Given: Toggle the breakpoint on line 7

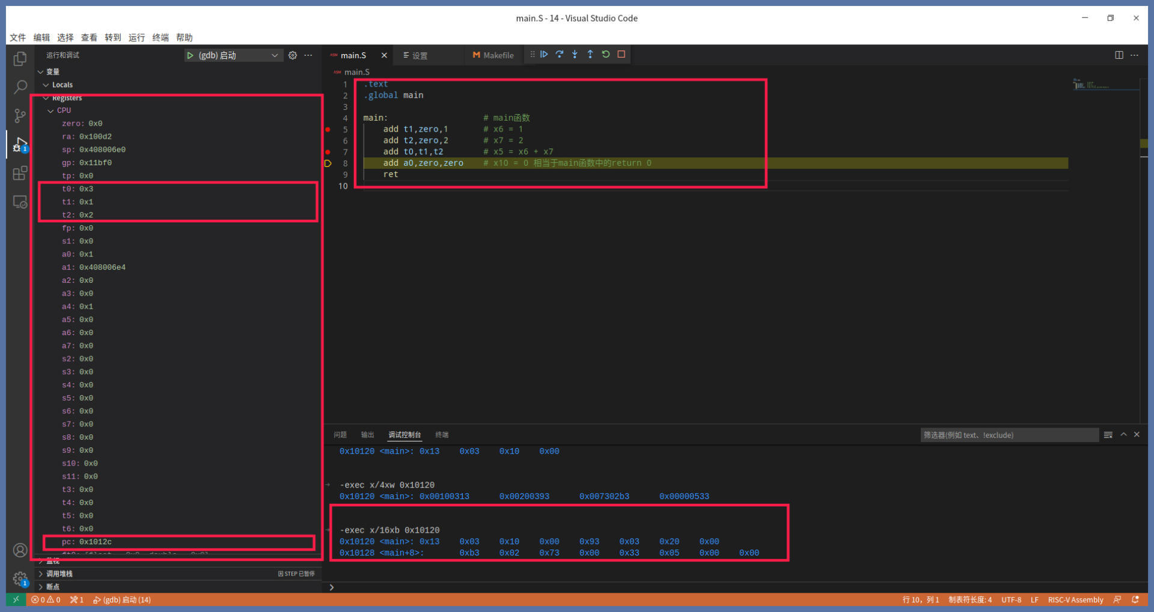Looking at the screenshot, I should pyautogui.click(x=328, y=152).
